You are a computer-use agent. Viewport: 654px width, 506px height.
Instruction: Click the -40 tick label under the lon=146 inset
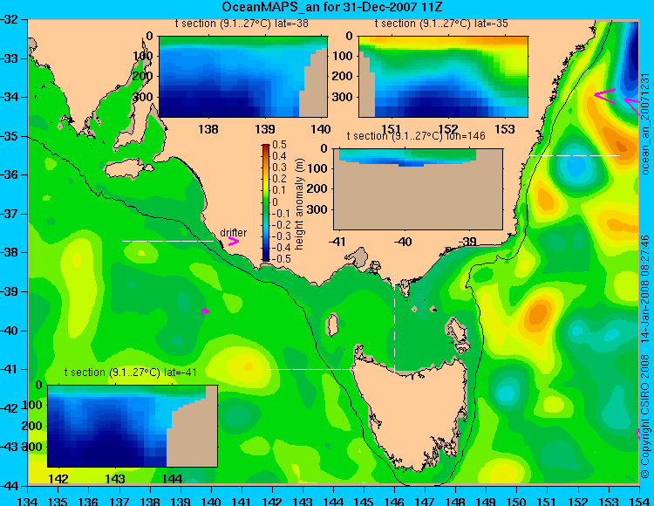point(403,241)
